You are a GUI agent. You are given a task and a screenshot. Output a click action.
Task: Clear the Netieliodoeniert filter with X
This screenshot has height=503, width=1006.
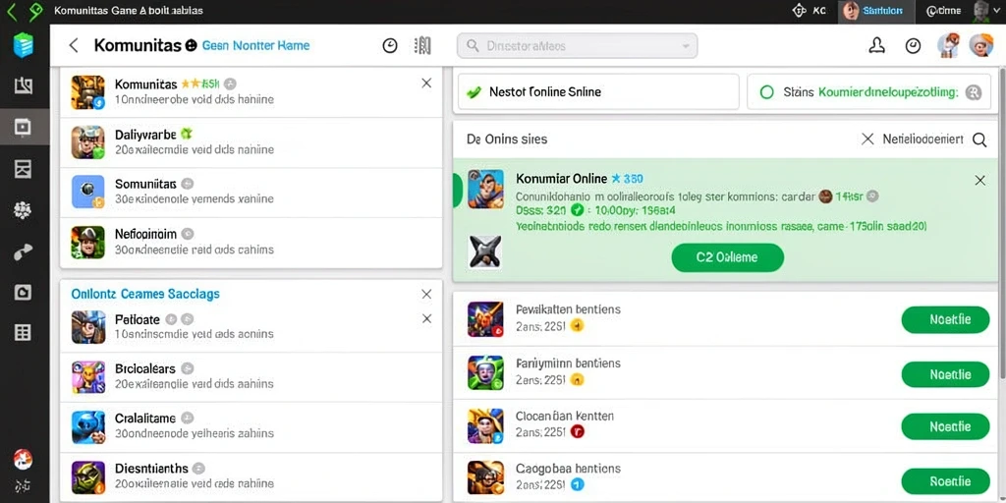pyautogui.click(x=867, y=140)
